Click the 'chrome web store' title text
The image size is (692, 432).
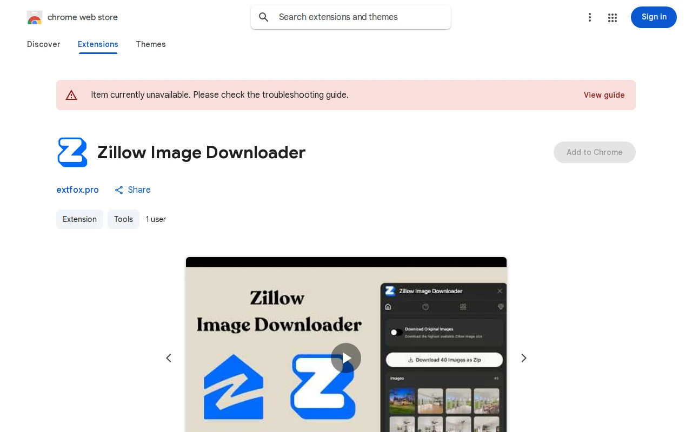83,17
